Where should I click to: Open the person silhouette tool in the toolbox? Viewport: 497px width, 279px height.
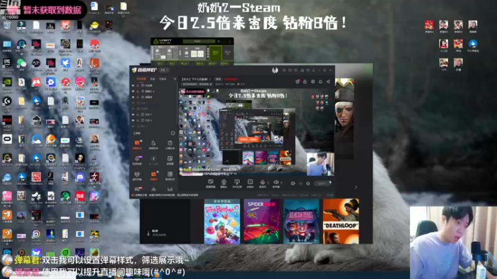(153, 144)
